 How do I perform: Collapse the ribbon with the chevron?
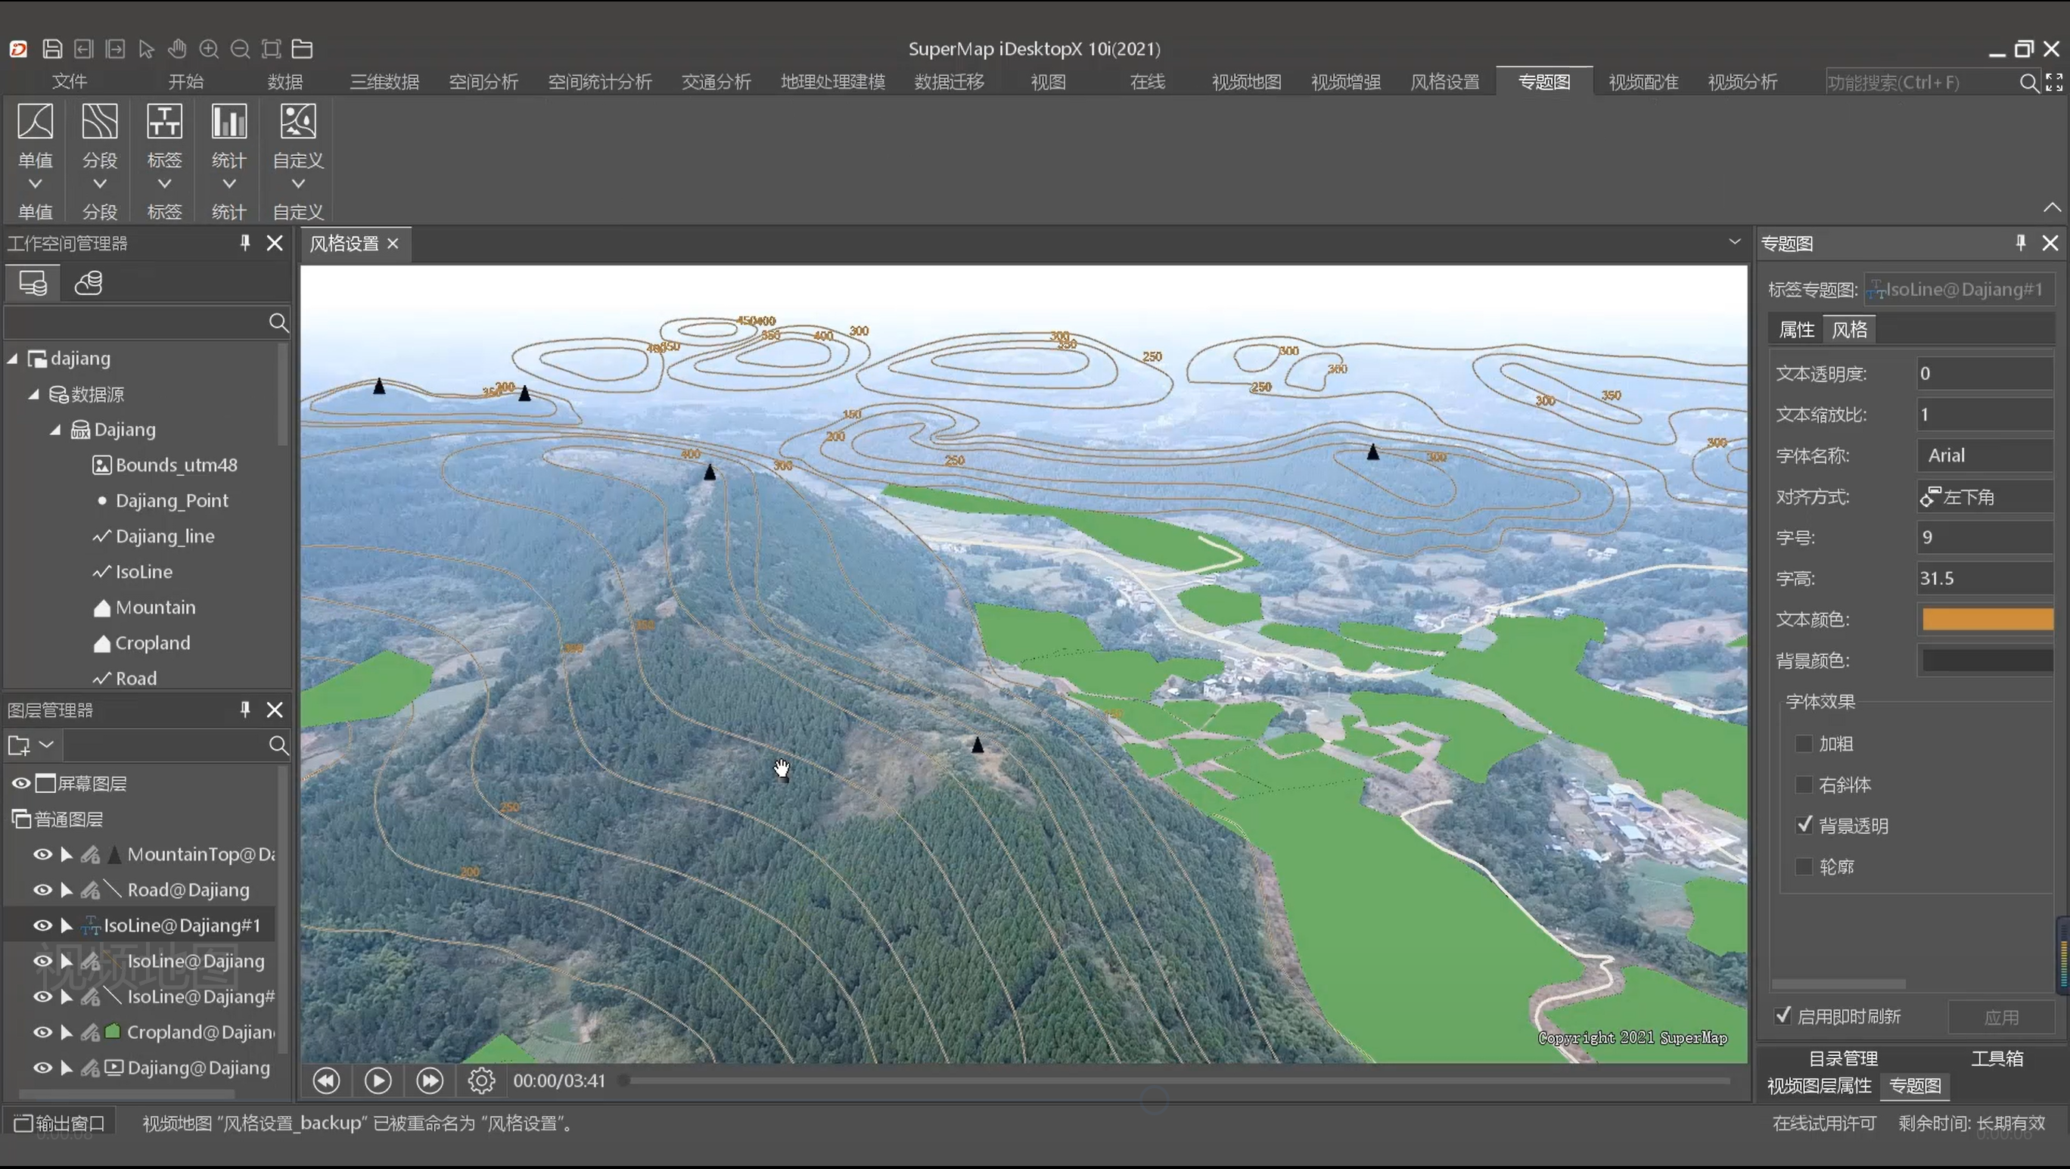2052,207
